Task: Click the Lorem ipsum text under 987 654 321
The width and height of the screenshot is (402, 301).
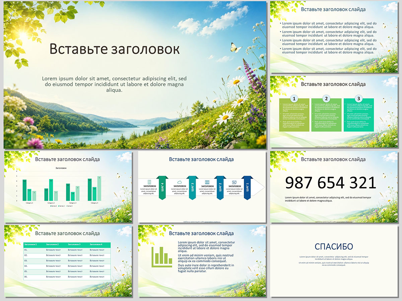Action: click(x=328, y=199)
